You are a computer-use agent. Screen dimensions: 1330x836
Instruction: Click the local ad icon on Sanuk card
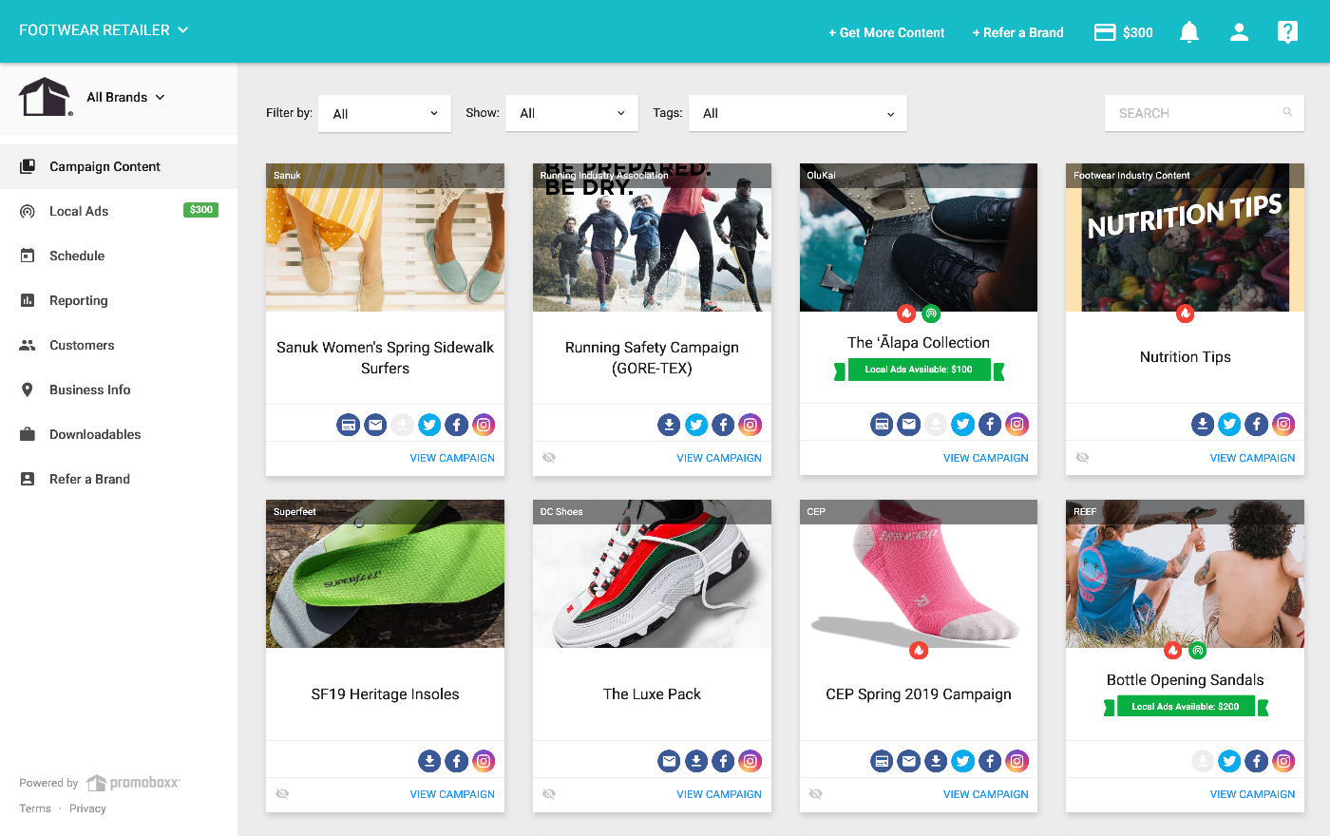349,425
